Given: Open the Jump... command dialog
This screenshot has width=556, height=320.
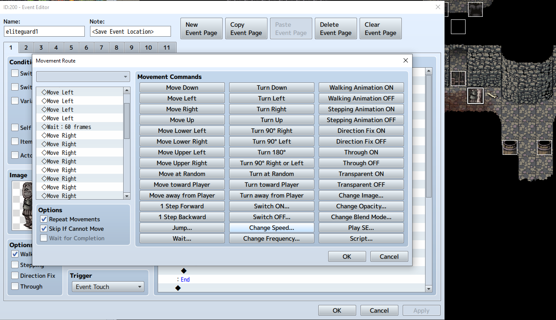Looking at the screenshot, I should point(182,228).
